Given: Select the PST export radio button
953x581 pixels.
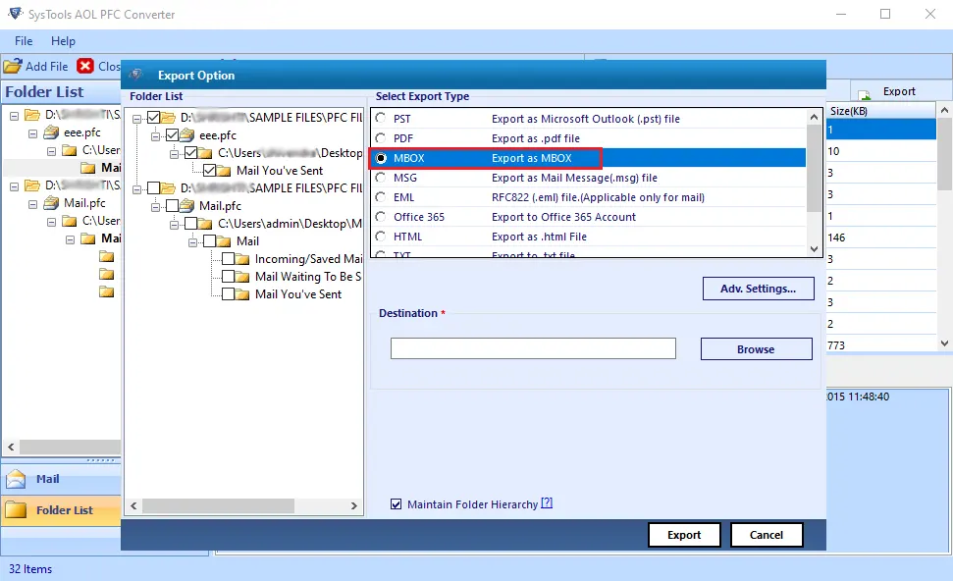Looking at the screenshot, I should tap(381, 118).
